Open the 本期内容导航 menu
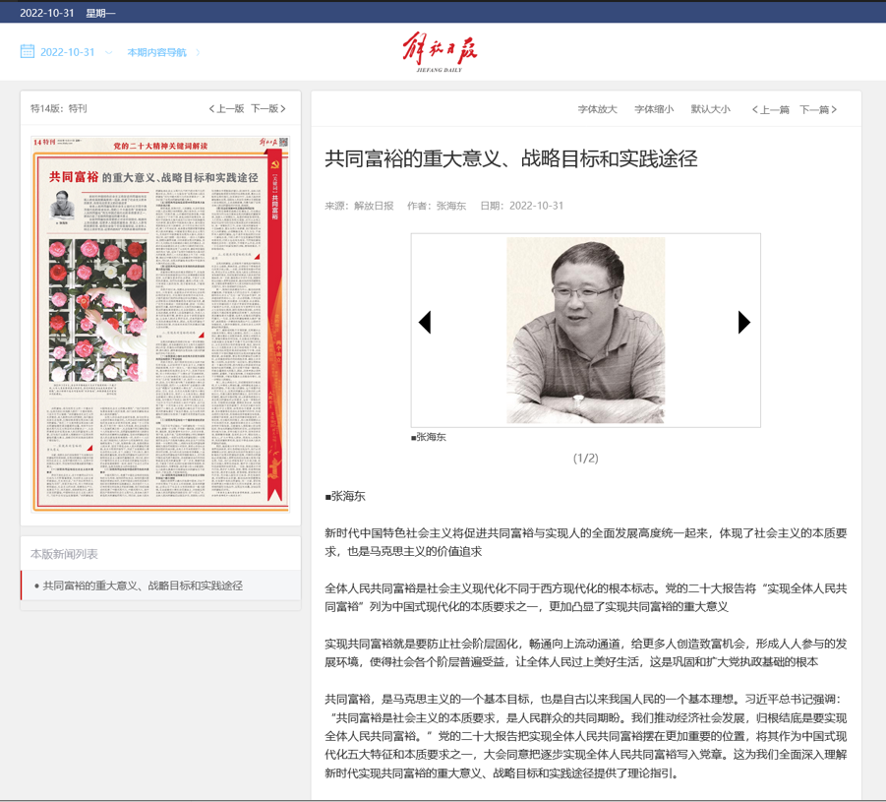Viewport: 886px width, 802px height. (156, 52)
